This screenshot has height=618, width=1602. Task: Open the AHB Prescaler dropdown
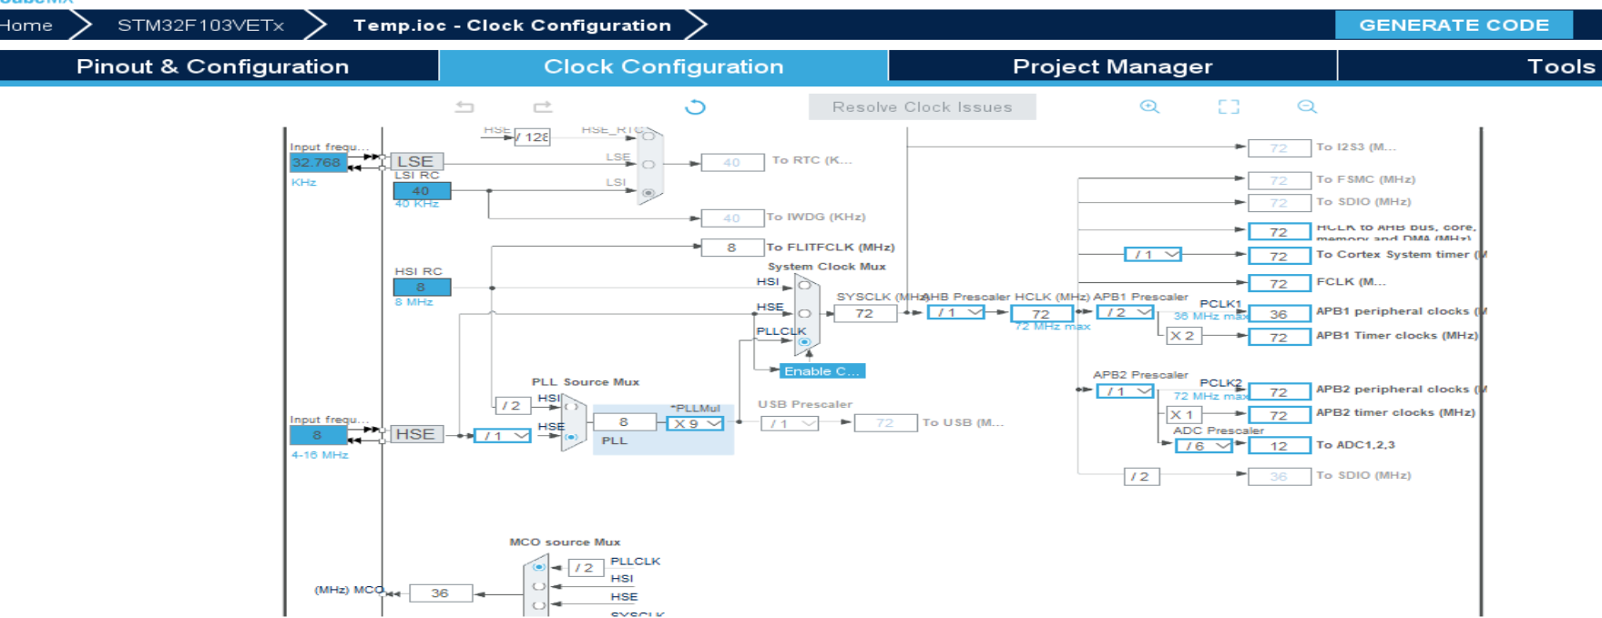[x=955, y=312]
